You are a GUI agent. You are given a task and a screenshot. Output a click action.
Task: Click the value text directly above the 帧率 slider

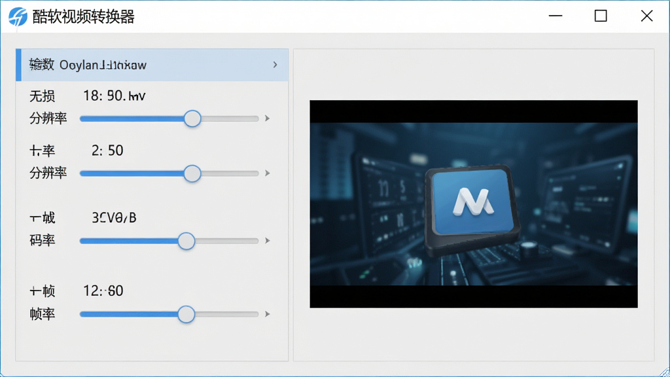(103, 291)
